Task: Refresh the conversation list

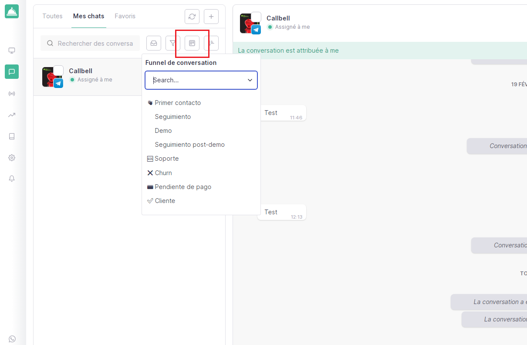Action: [x=192, y=17]
